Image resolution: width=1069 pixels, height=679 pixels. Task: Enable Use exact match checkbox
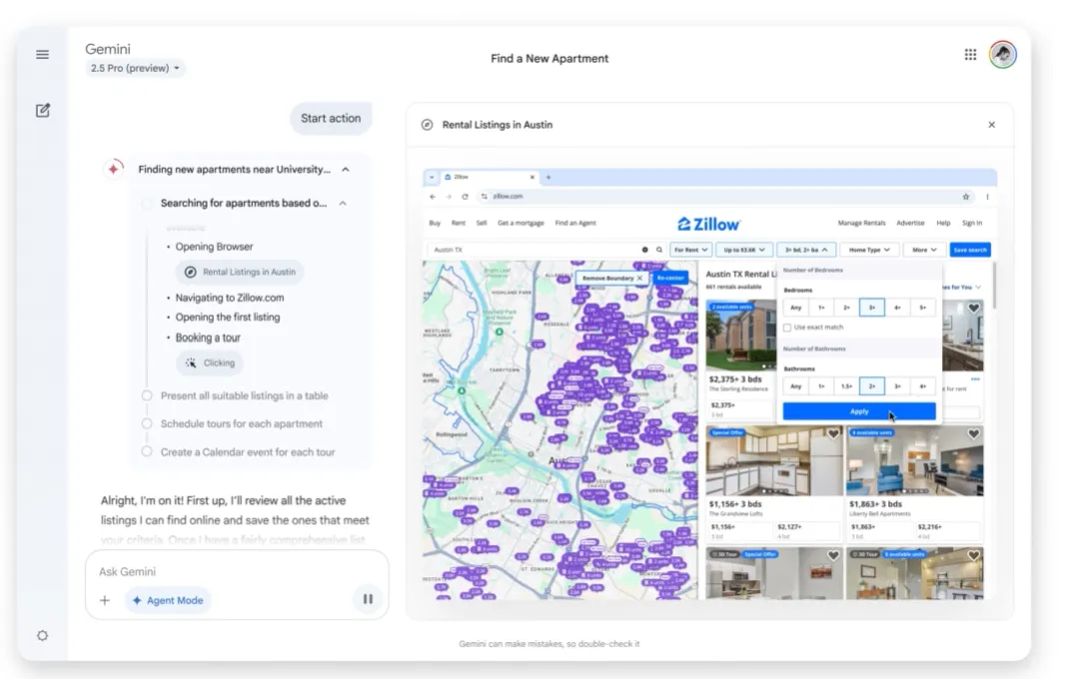click(x=787, y=328)
